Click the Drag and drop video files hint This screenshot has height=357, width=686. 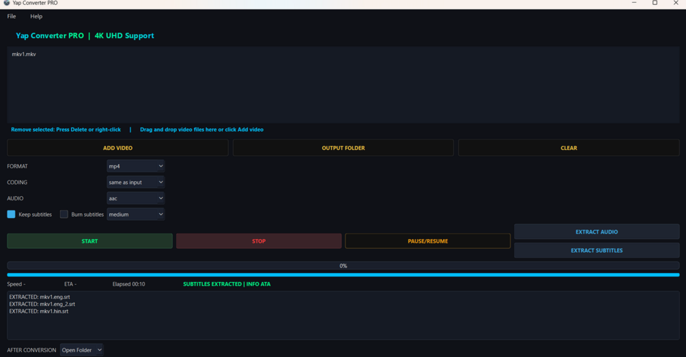point(201,129)
